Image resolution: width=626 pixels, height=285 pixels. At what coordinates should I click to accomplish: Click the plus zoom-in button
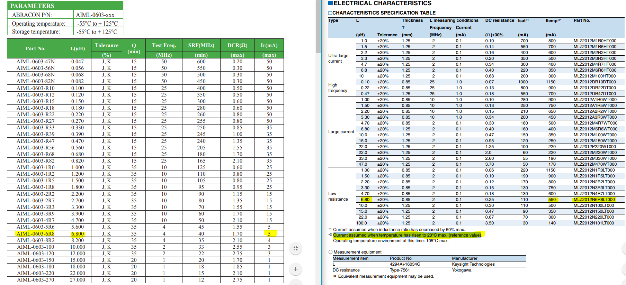tap(296, 269)
